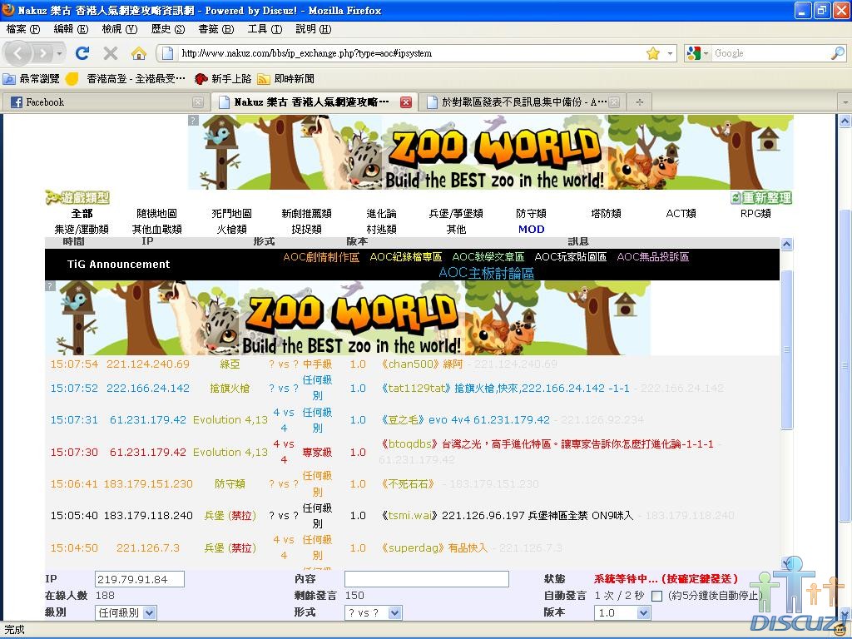Select the RPG類 filter
This screenshot has height=639, width=852.
755,214
